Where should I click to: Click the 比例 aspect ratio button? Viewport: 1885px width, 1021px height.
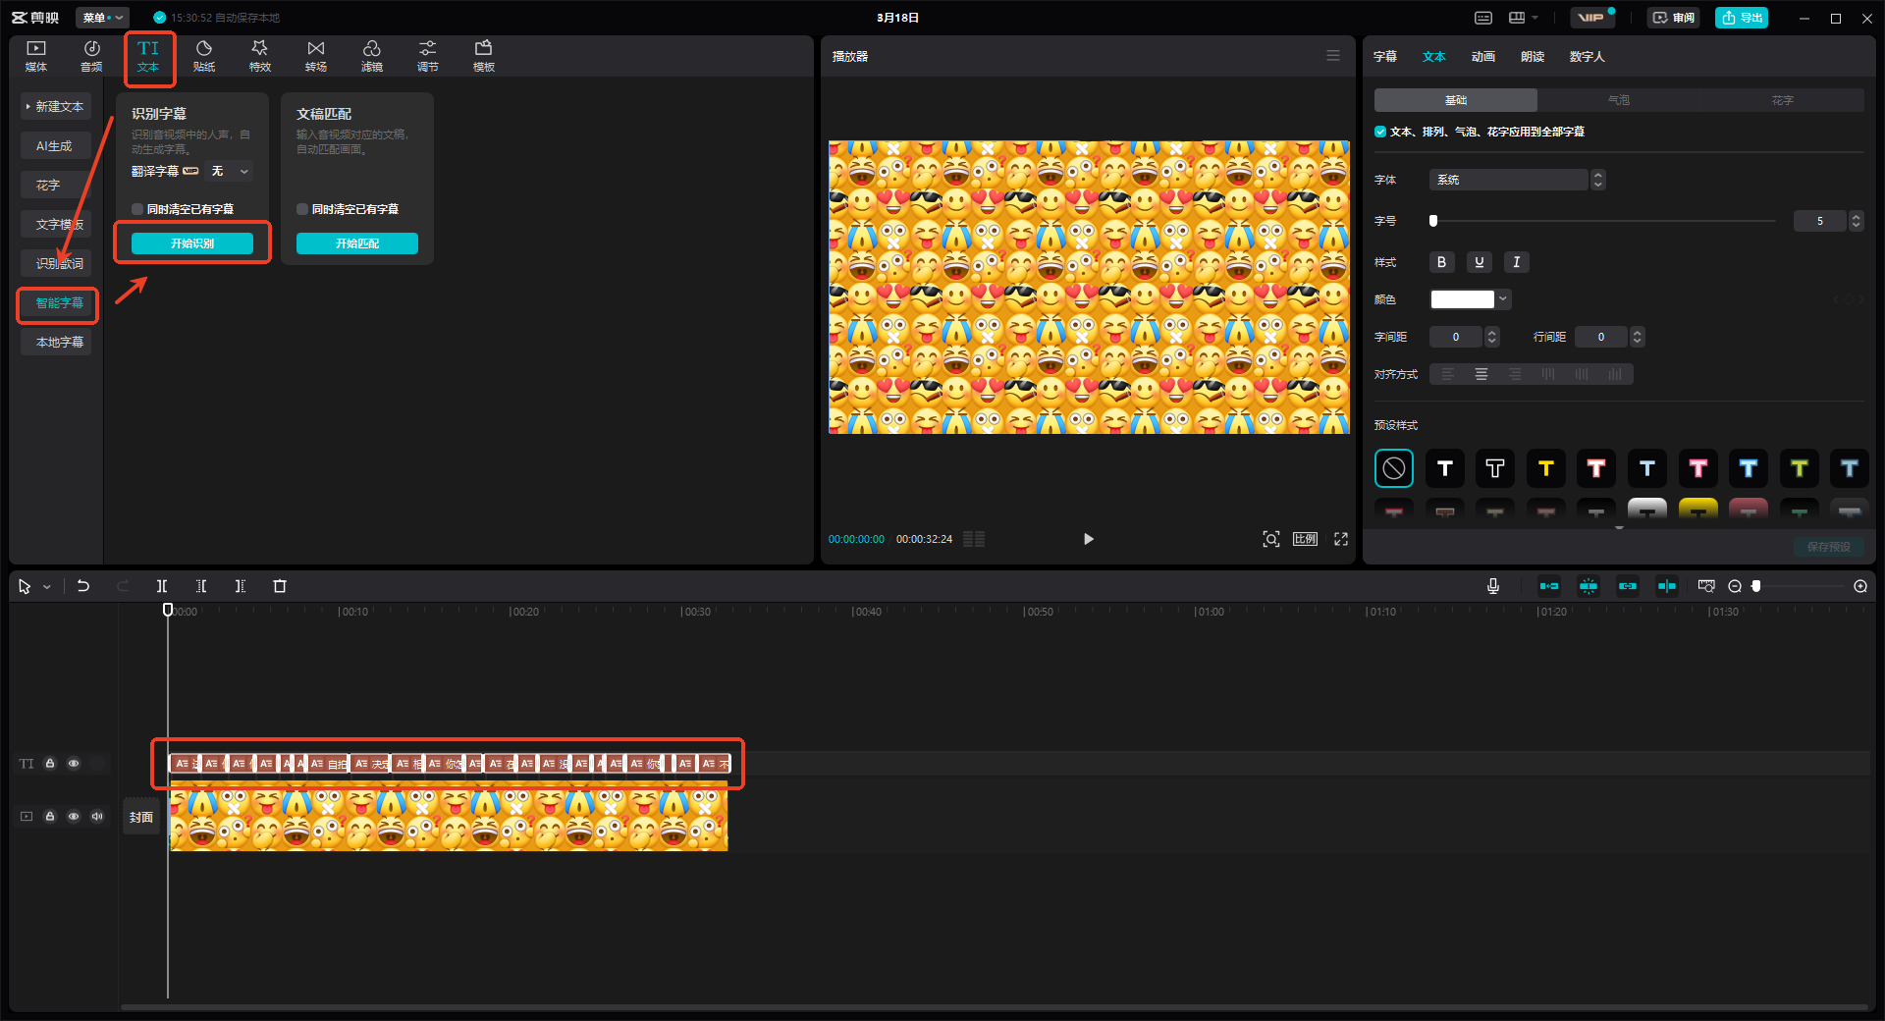(x=1305, y=539)
